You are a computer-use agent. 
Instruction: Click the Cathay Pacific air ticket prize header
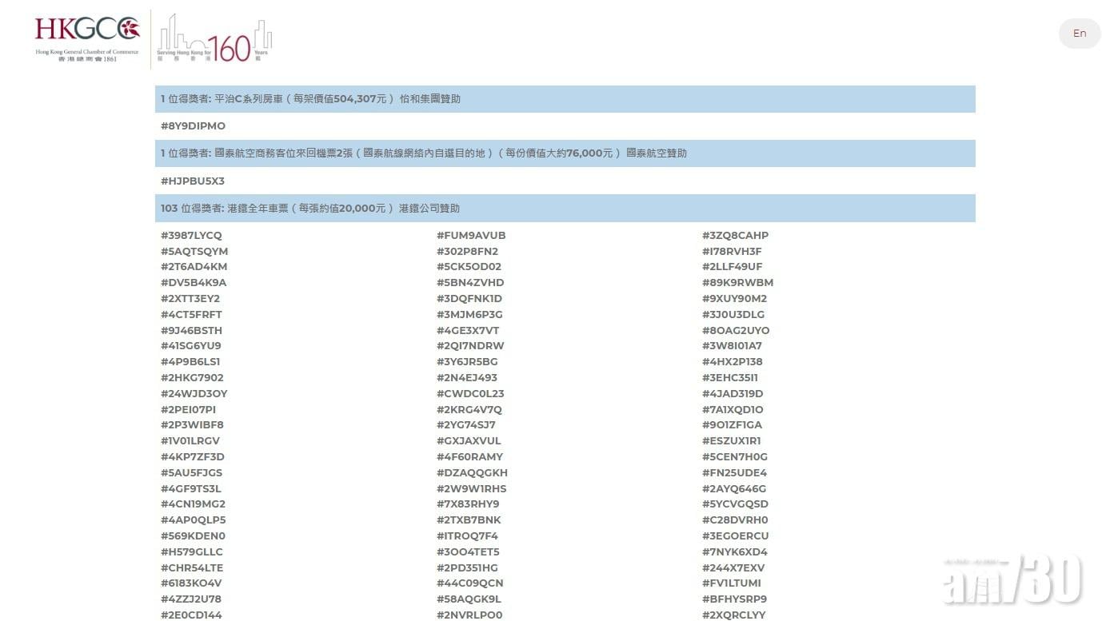(x=565, y=153)
